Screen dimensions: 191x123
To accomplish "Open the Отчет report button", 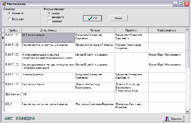I will [x=118, y=18].
